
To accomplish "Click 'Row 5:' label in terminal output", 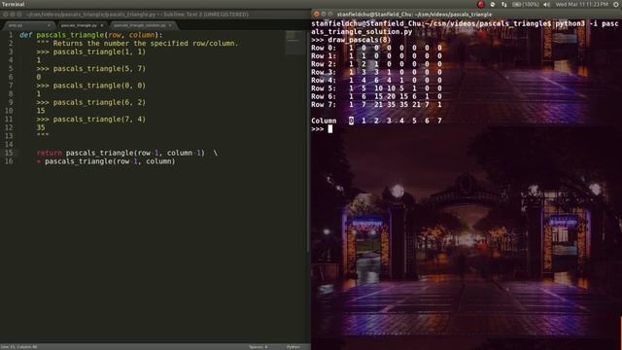I will click(x=324, y=88).
